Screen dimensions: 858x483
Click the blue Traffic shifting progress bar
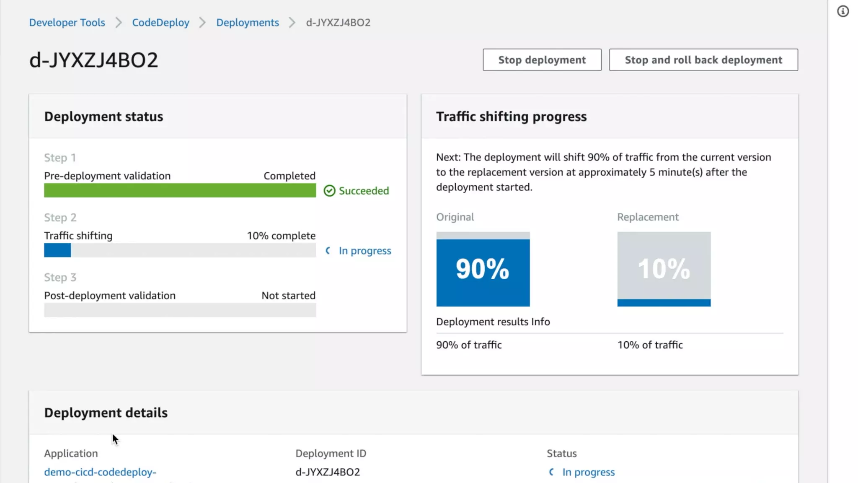[x=57, y=251]
